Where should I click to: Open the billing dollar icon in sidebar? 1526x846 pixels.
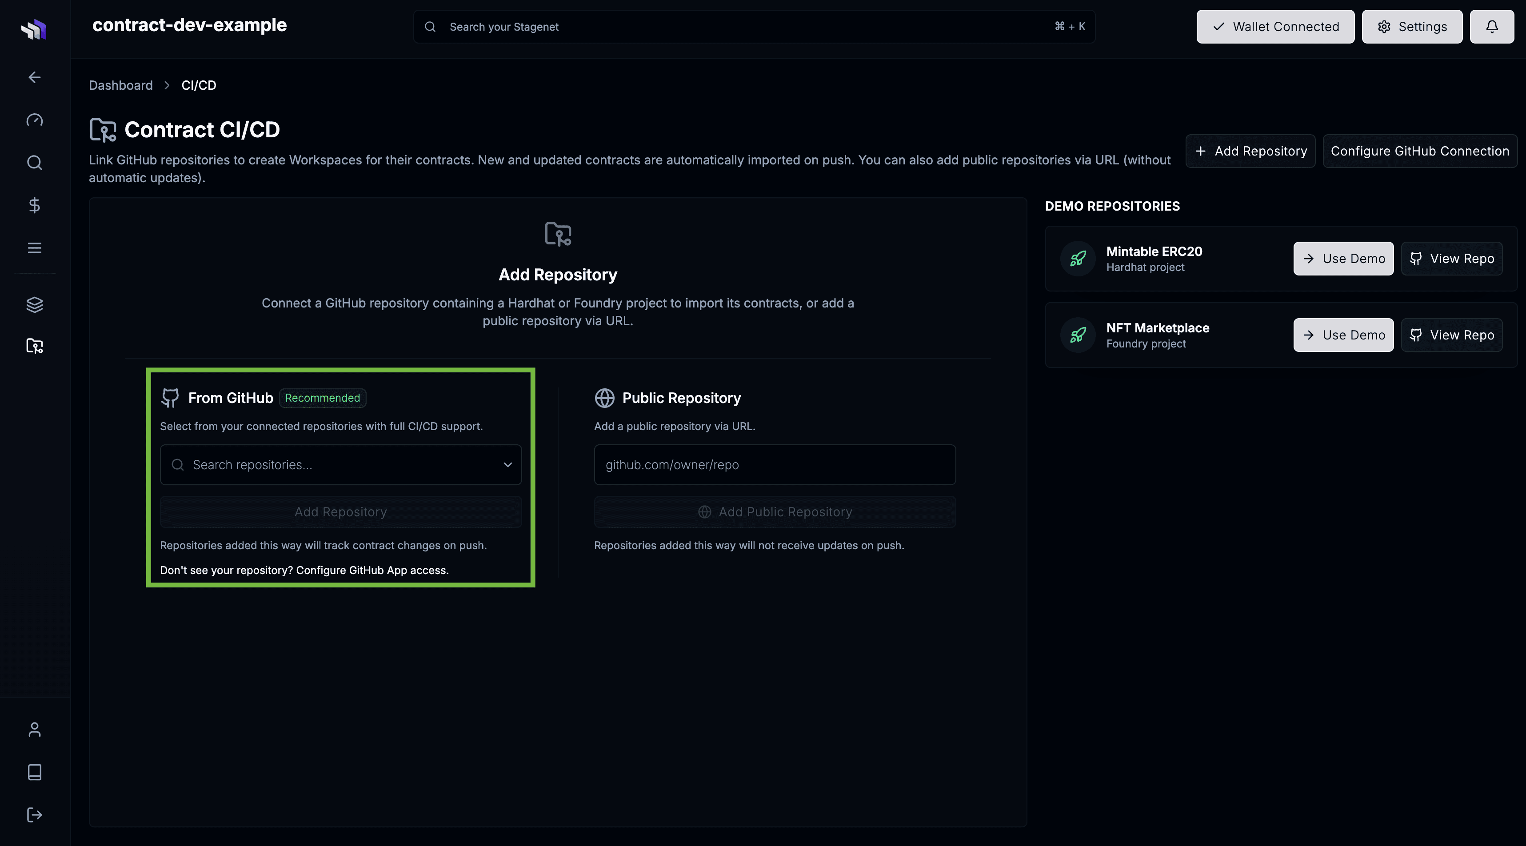click(x=34, y=205)
